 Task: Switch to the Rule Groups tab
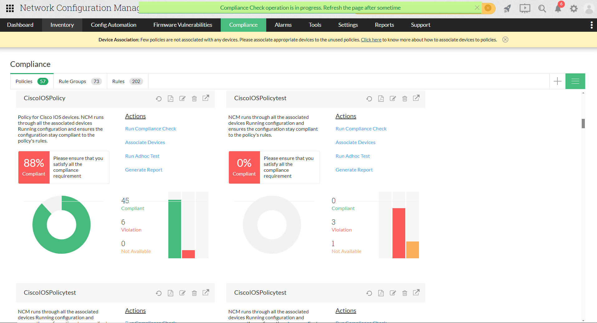click(72, 81)
